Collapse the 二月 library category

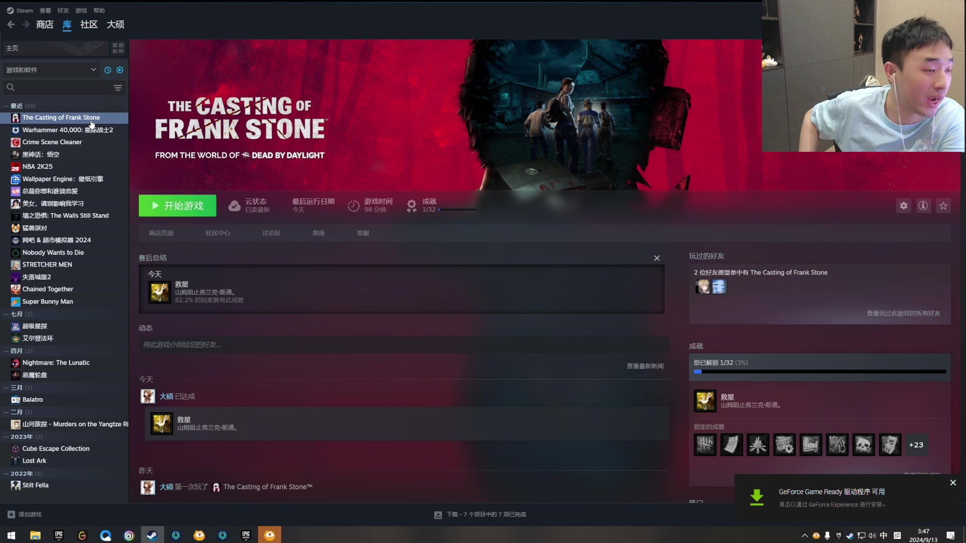click(x=6, y=412)
